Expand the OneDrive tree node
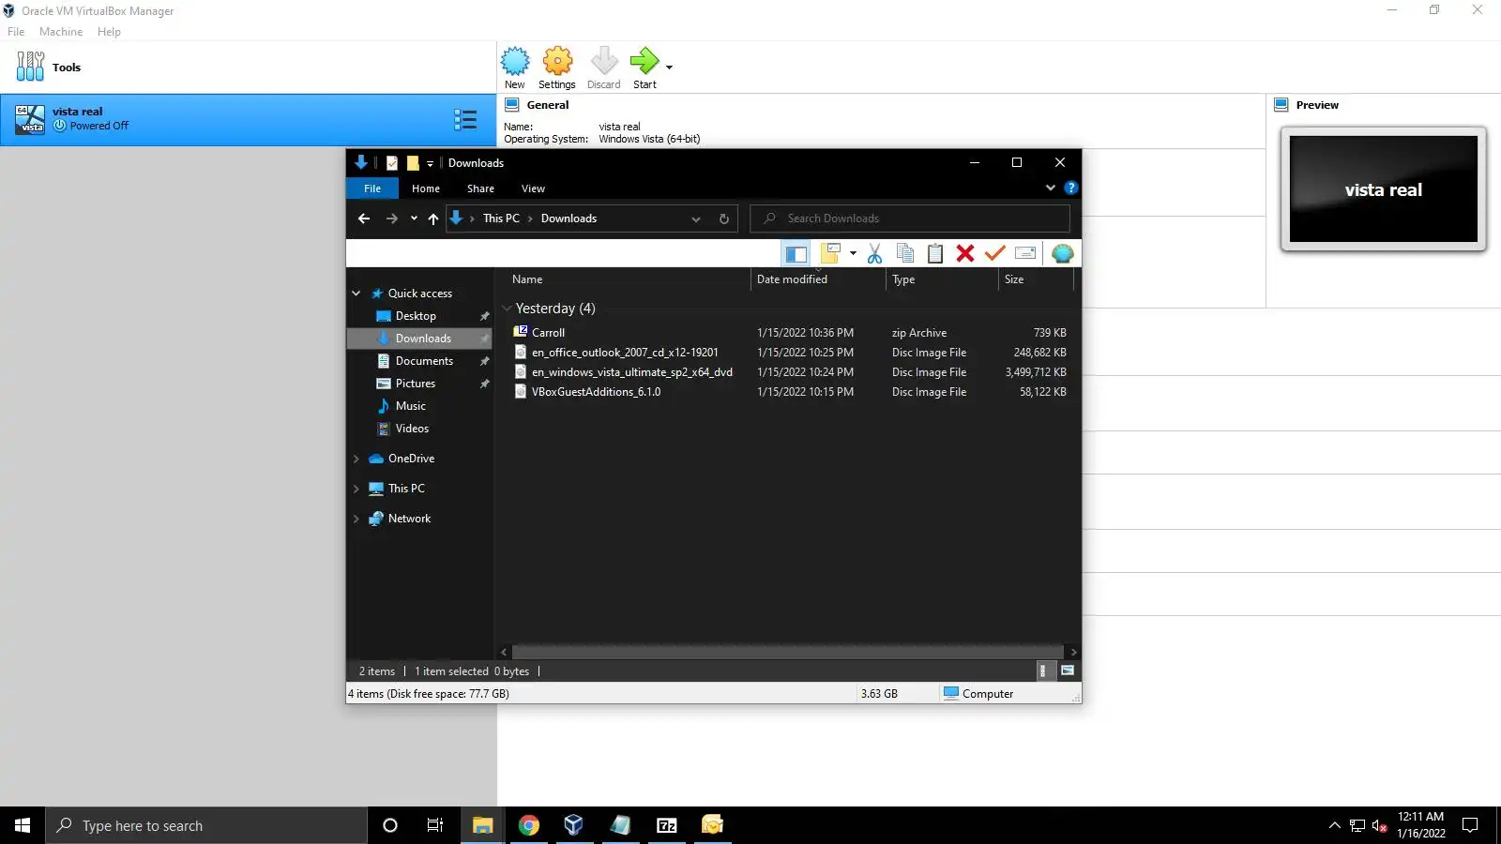This screenshot has height=844, width=1501. tap(356, 459)
